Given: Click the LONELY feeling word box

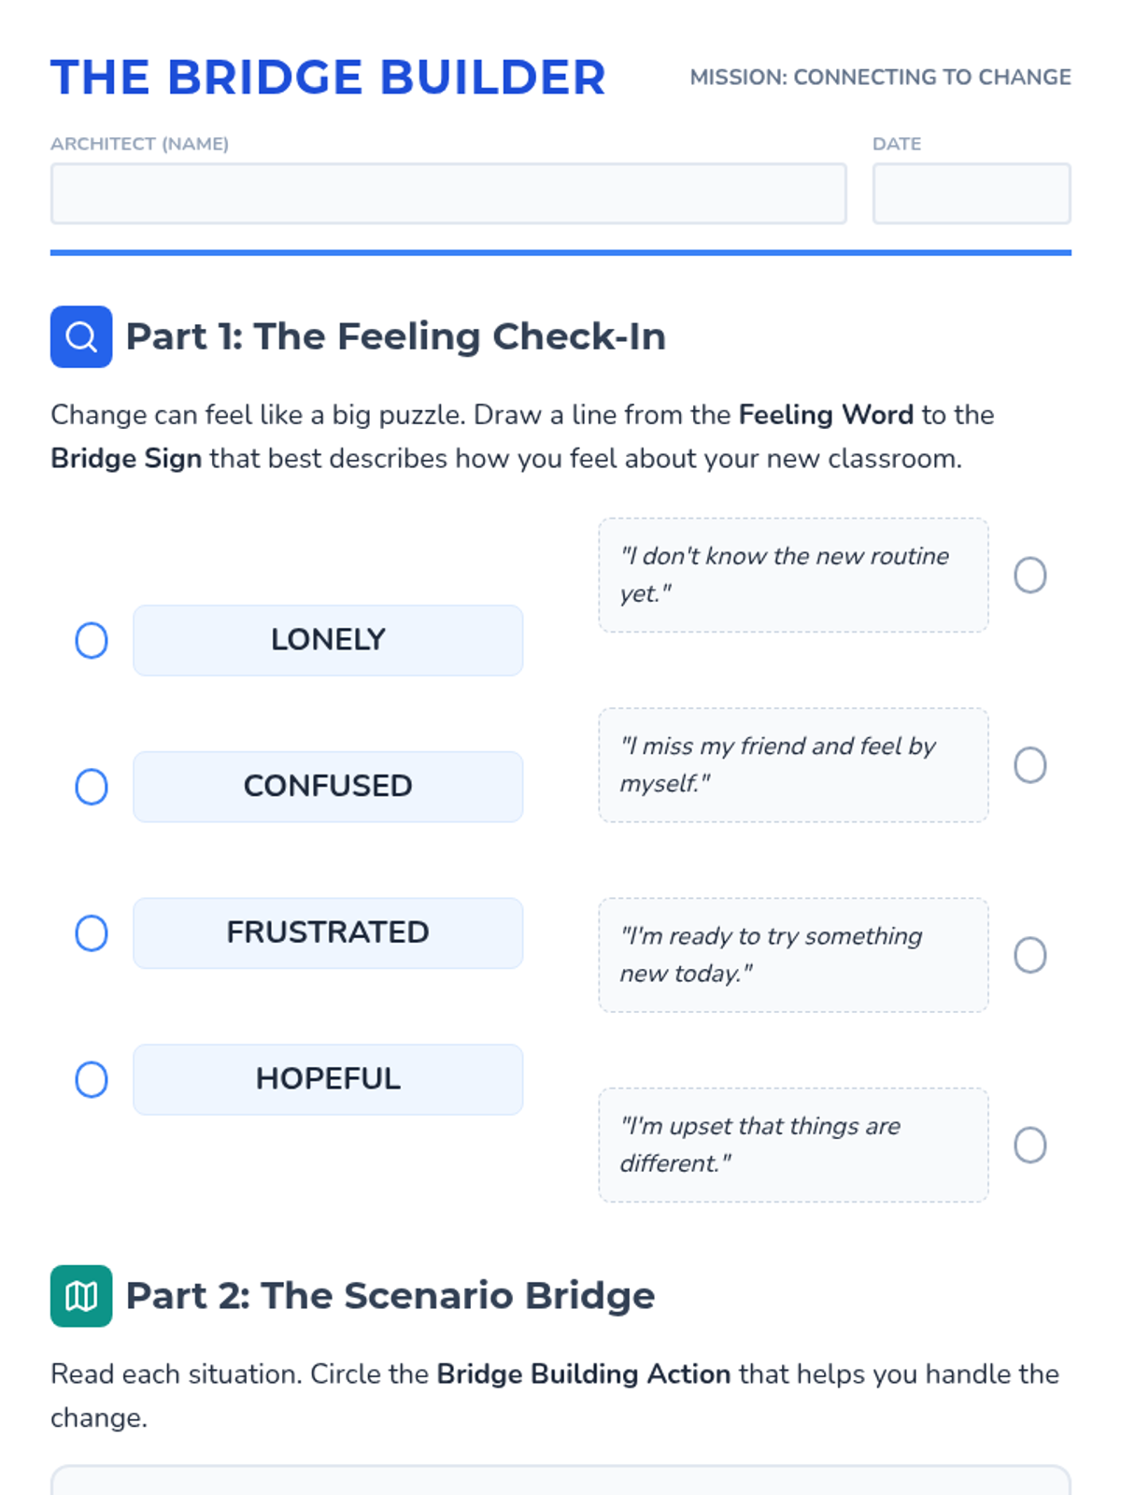Looking at the screenshot, I should (x=328, y=641).
